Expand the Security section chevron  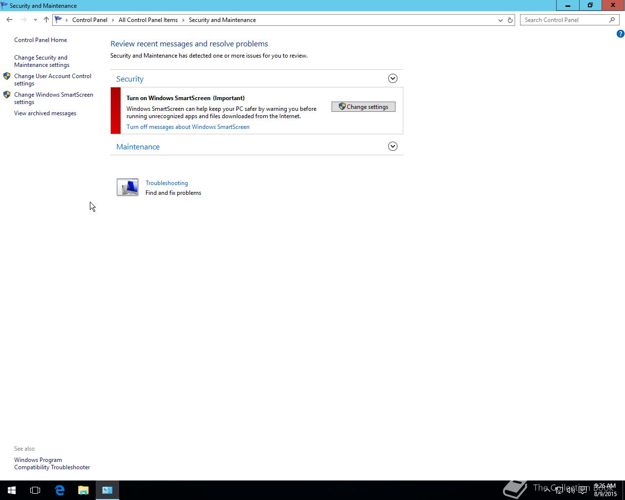393,79
